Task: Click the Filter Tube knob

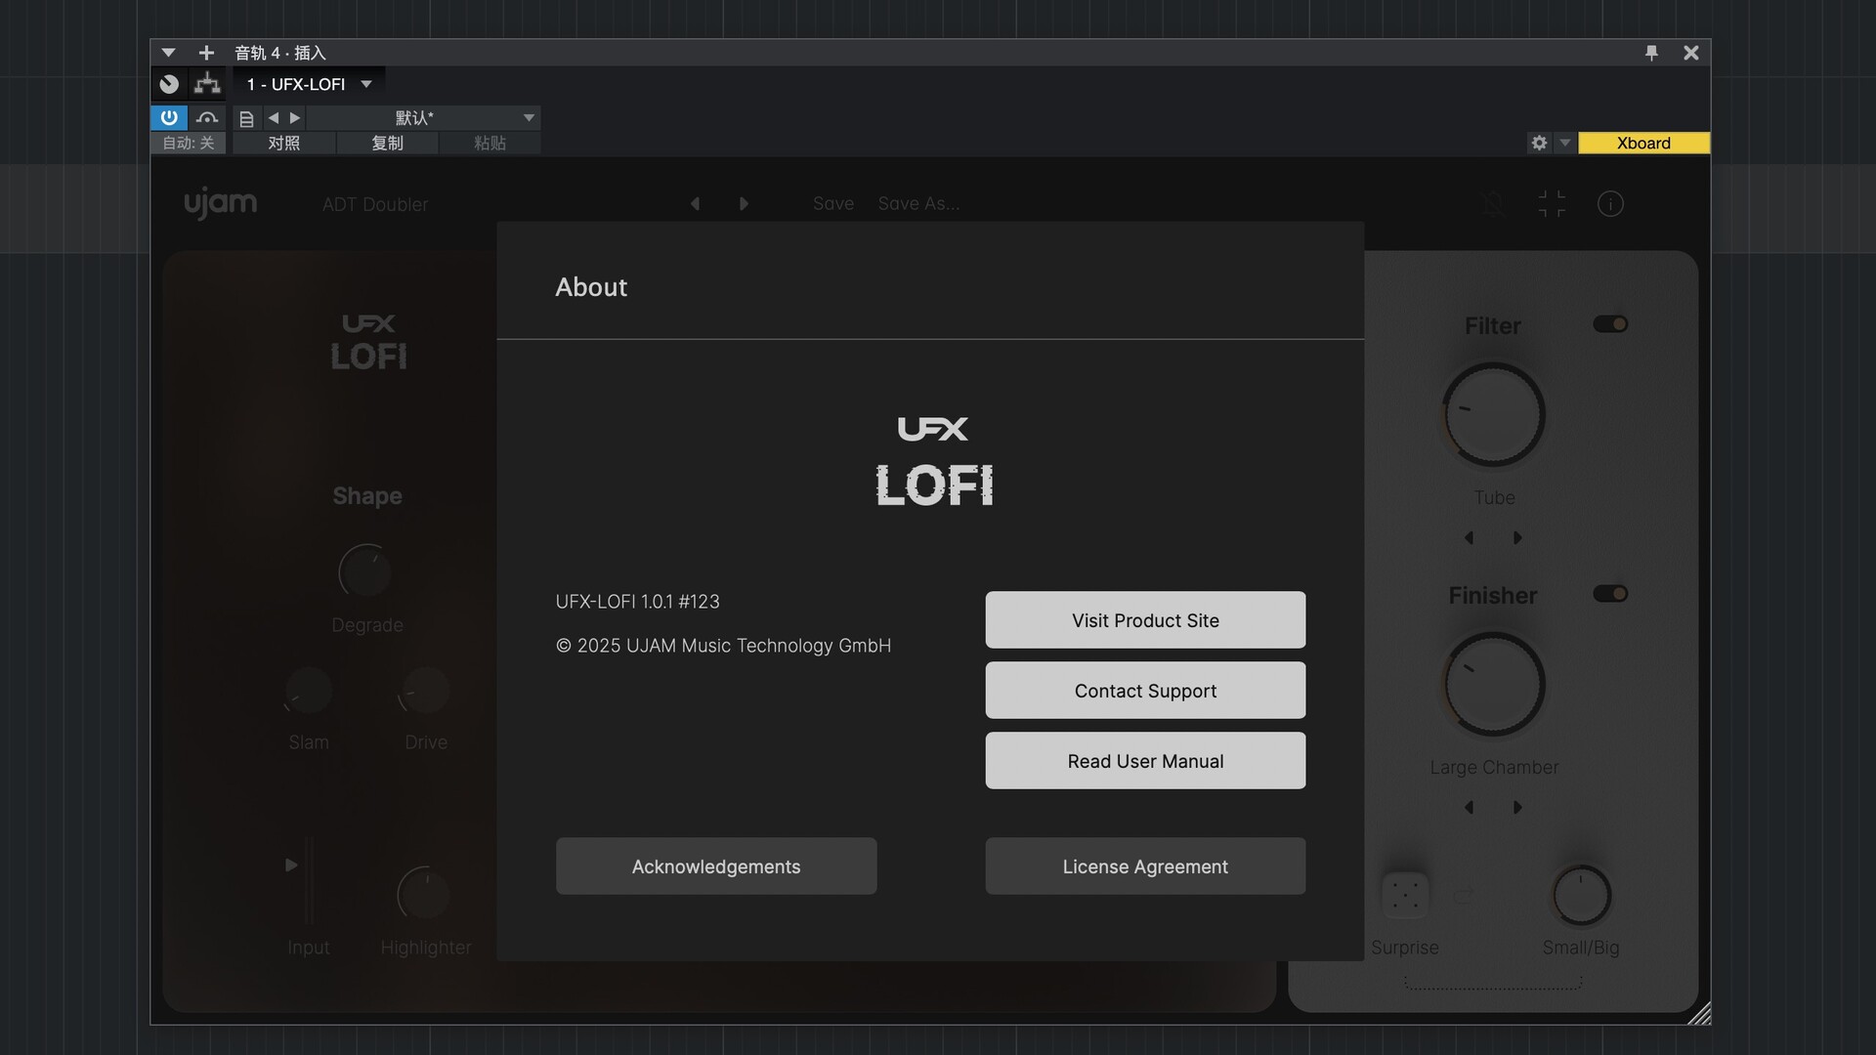Action: (1494, 415)
